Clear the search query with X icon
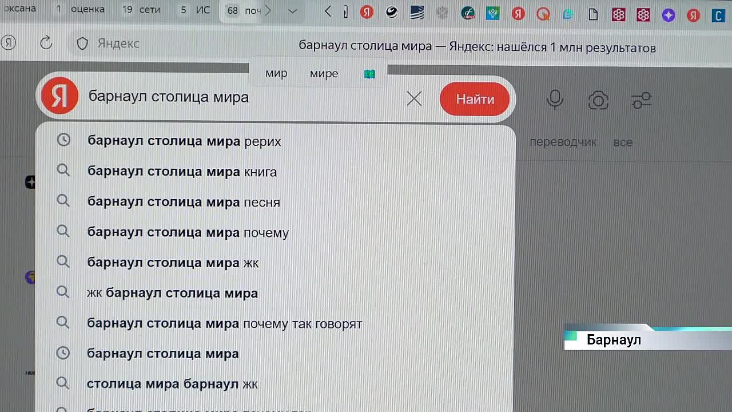Viewport: 732px width, 412px height. pyautogui.click(x=414, y=99)
